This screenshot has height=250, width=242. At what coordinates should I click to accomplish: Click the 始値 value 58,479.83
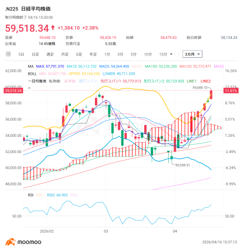click(169, 37)
